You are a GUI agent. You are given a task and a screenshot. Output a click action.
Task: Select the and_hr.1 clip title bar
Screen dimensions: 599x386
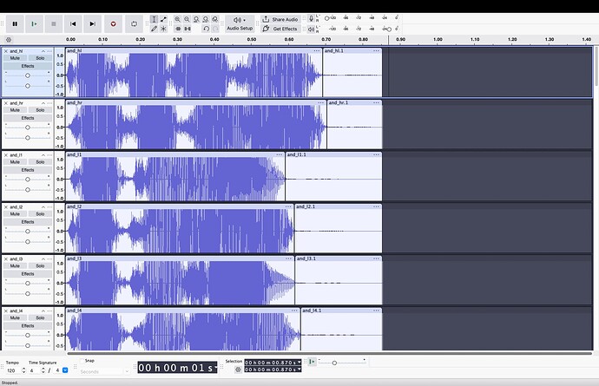pyautogui.click(x=354, y=102)
